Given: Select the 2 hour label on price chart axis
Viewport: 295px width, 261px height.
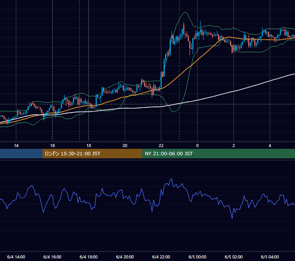Looking at the screenshot, I should 234,146.
